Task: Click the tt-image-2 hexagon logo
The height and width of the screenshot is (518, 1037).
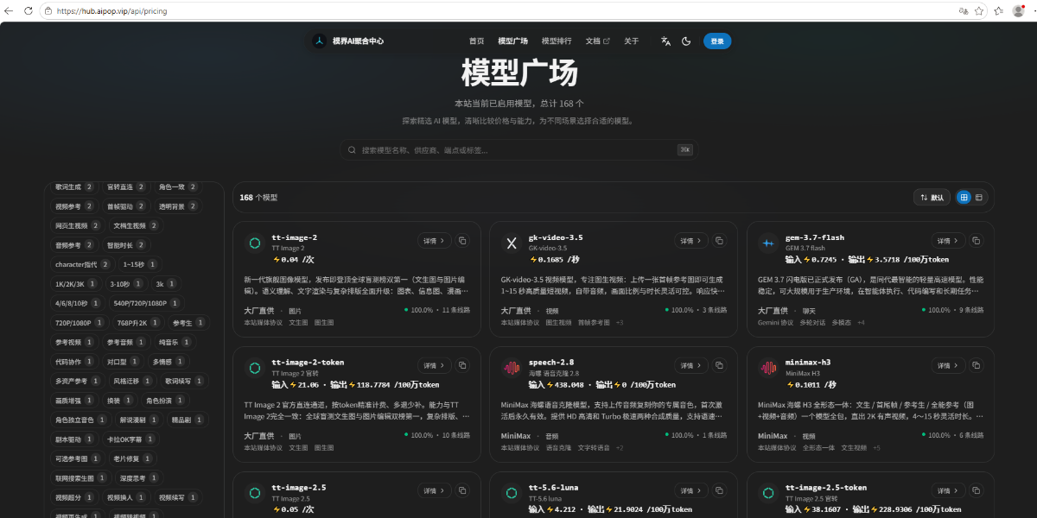Action: coord(255,243)
